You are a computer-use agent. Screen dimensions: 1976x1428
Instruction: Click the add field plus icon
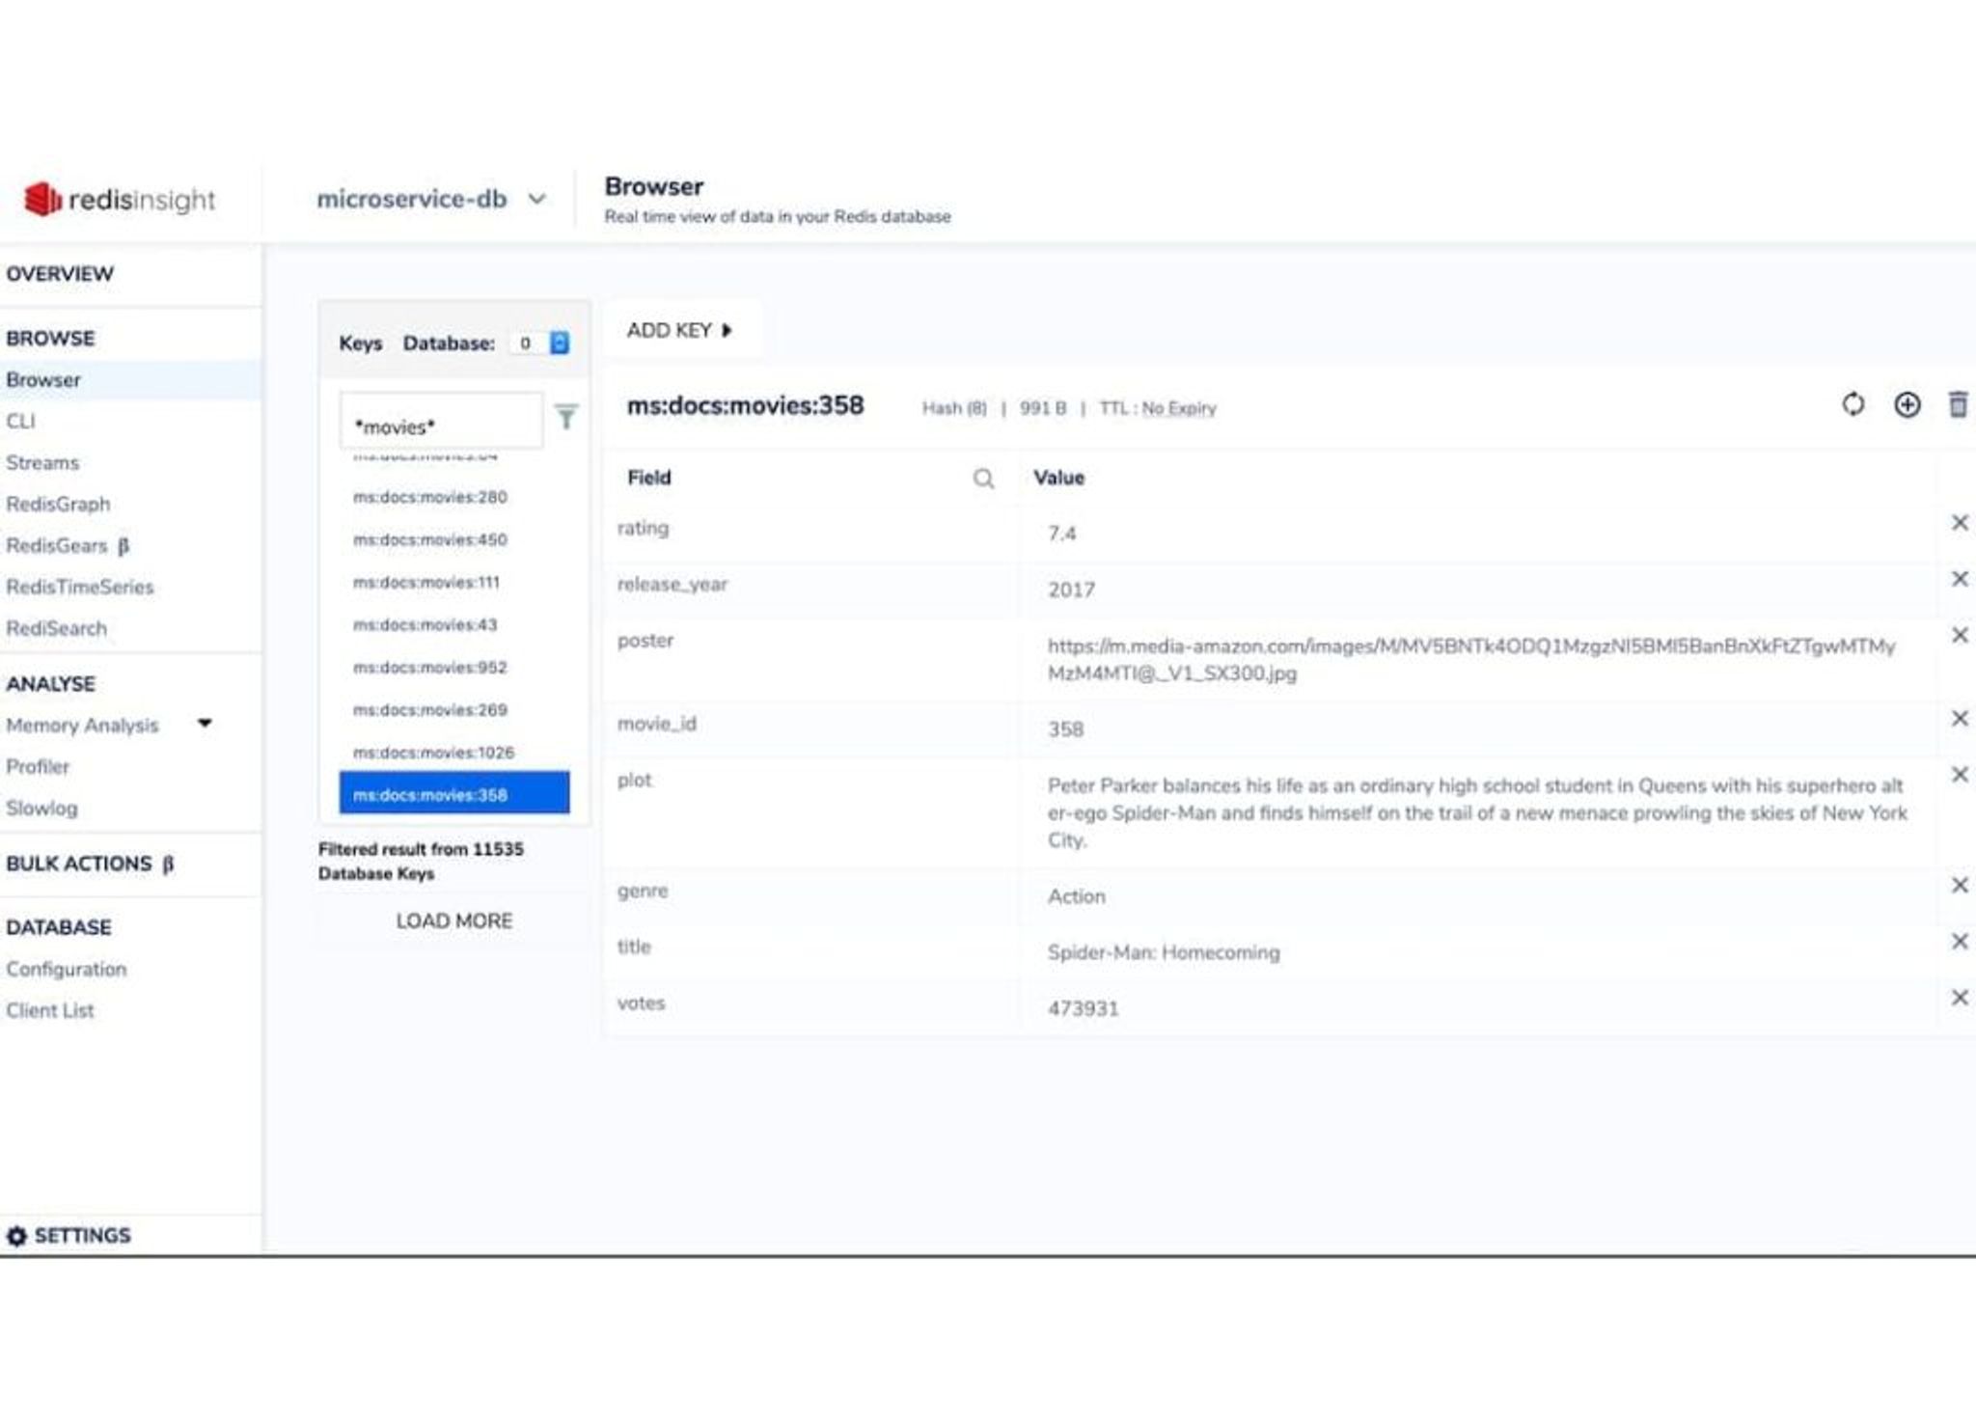click(x=1907, y=404)
